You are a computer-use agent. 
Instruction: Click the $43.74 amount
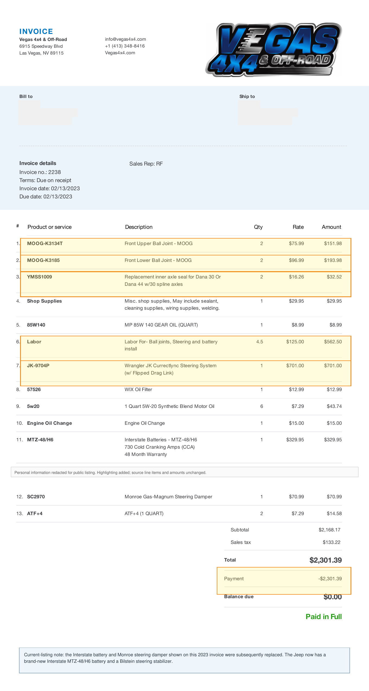coord(334,406)
